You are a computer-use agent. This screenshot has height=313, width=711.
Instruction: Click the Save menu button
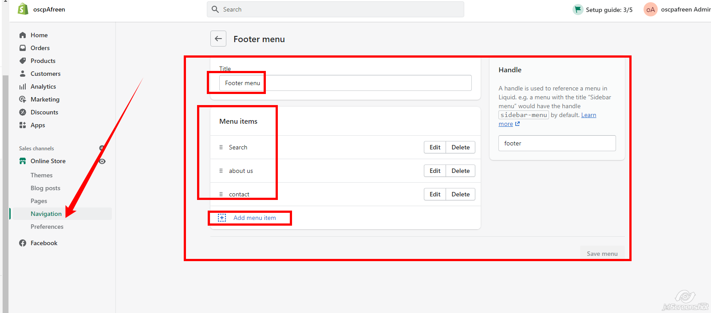[602, 253]
